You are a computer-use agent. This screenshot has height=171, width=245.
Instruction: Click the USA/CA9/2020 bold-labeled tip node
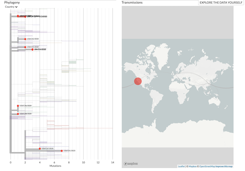click(33, 49)
